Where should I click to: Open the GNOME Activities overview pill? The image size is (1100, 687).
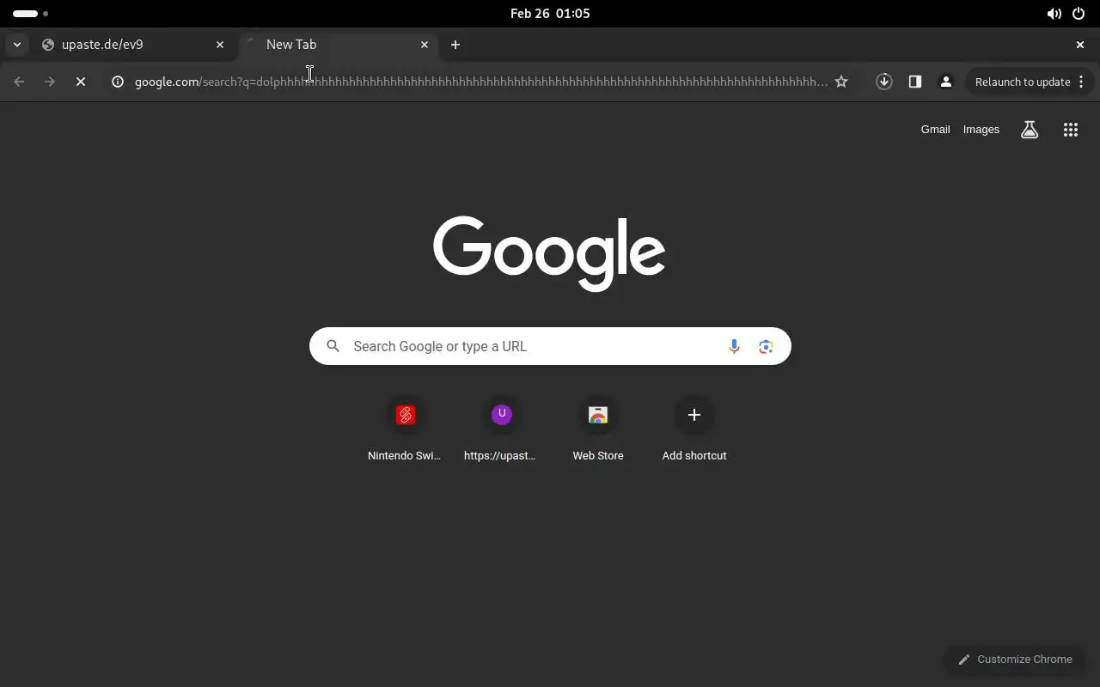coord(30,13)
